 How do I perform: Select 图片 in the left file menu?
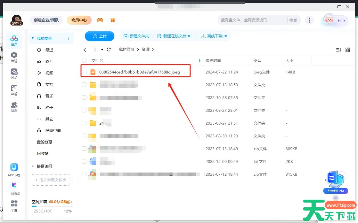click(x=49, y=62)
